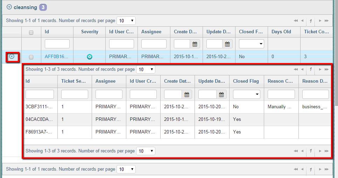This screenshot has height=178, width=338.
Task: Go to last page in top pager
Action: [x=326, y=21]
